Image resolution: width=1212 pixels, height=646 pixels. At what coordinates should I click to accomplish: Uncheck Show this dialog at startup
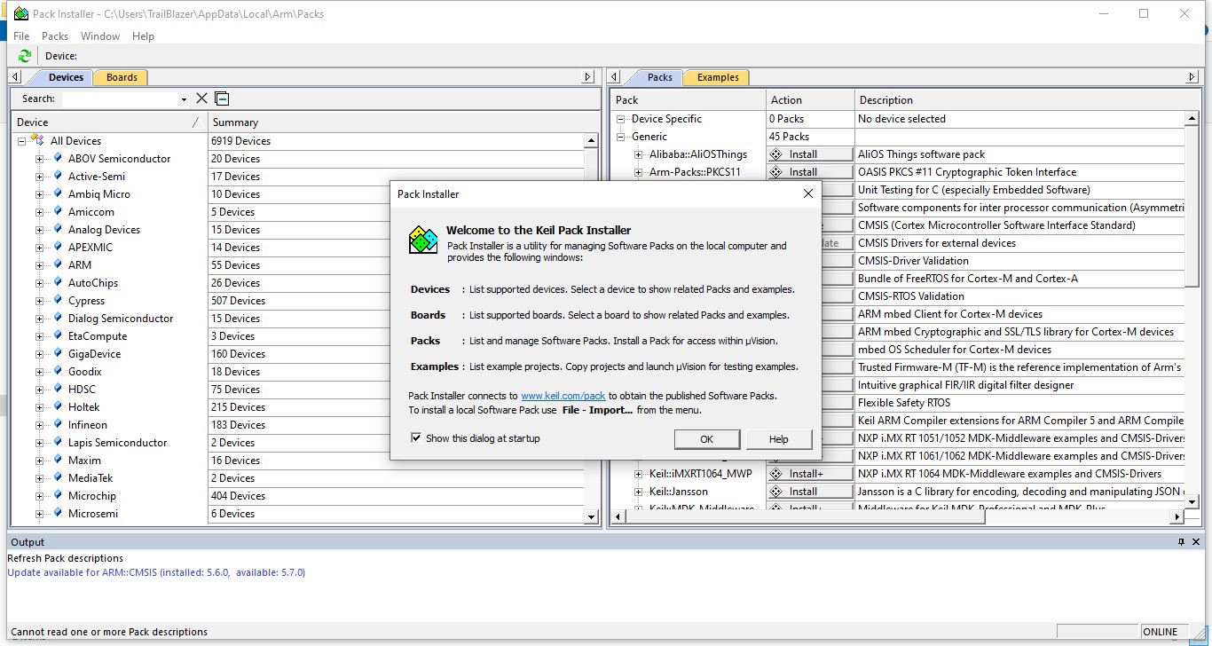tap(415, 438)
